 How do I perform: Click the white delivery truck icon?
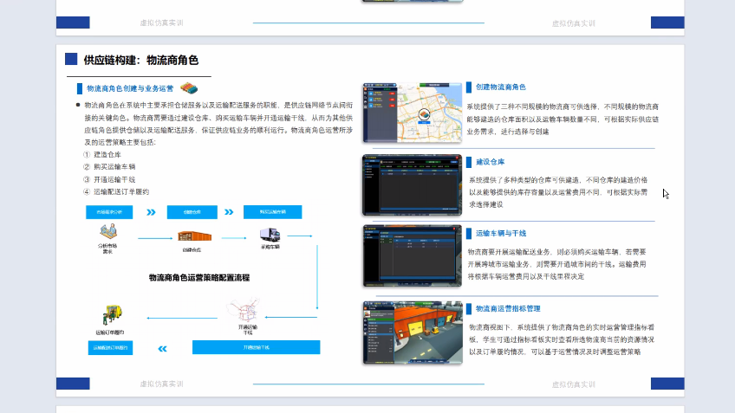coord(270,235)
